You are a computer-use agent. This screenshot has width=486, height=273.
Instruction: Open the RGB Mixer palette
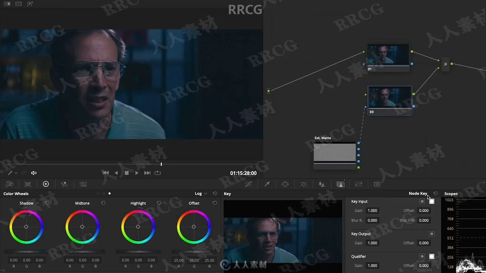[64, 184]
